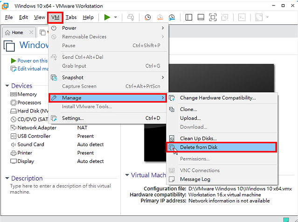This screenshot has height=222, width=298.
Task: Open Snapshot Manager toolbar icon
Action: [x=172, y=17]
